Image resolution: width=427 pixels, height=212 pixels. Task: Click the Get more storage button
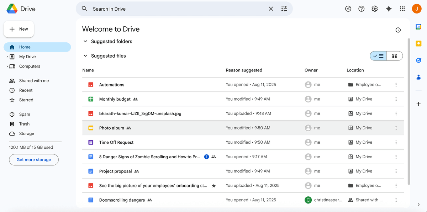(33, 159)
